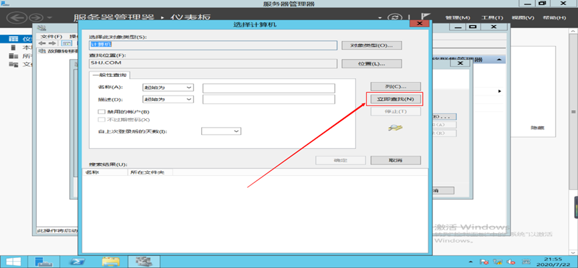The height and width of the screenshot is (268, 578).
Task: Open the 名称(A) condition dropdown
Action: [x=168, y=88]
